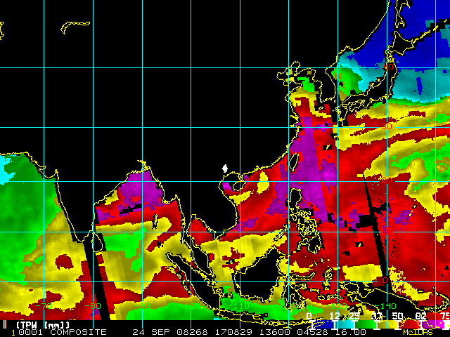Click the red 40 latitude label

click(x=387, y=67)
